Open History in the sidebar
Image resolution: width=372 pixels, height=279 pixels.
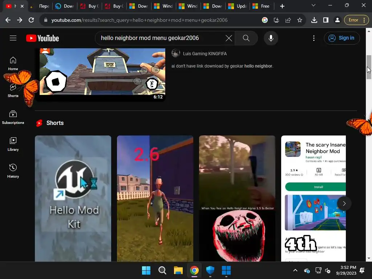13,171
